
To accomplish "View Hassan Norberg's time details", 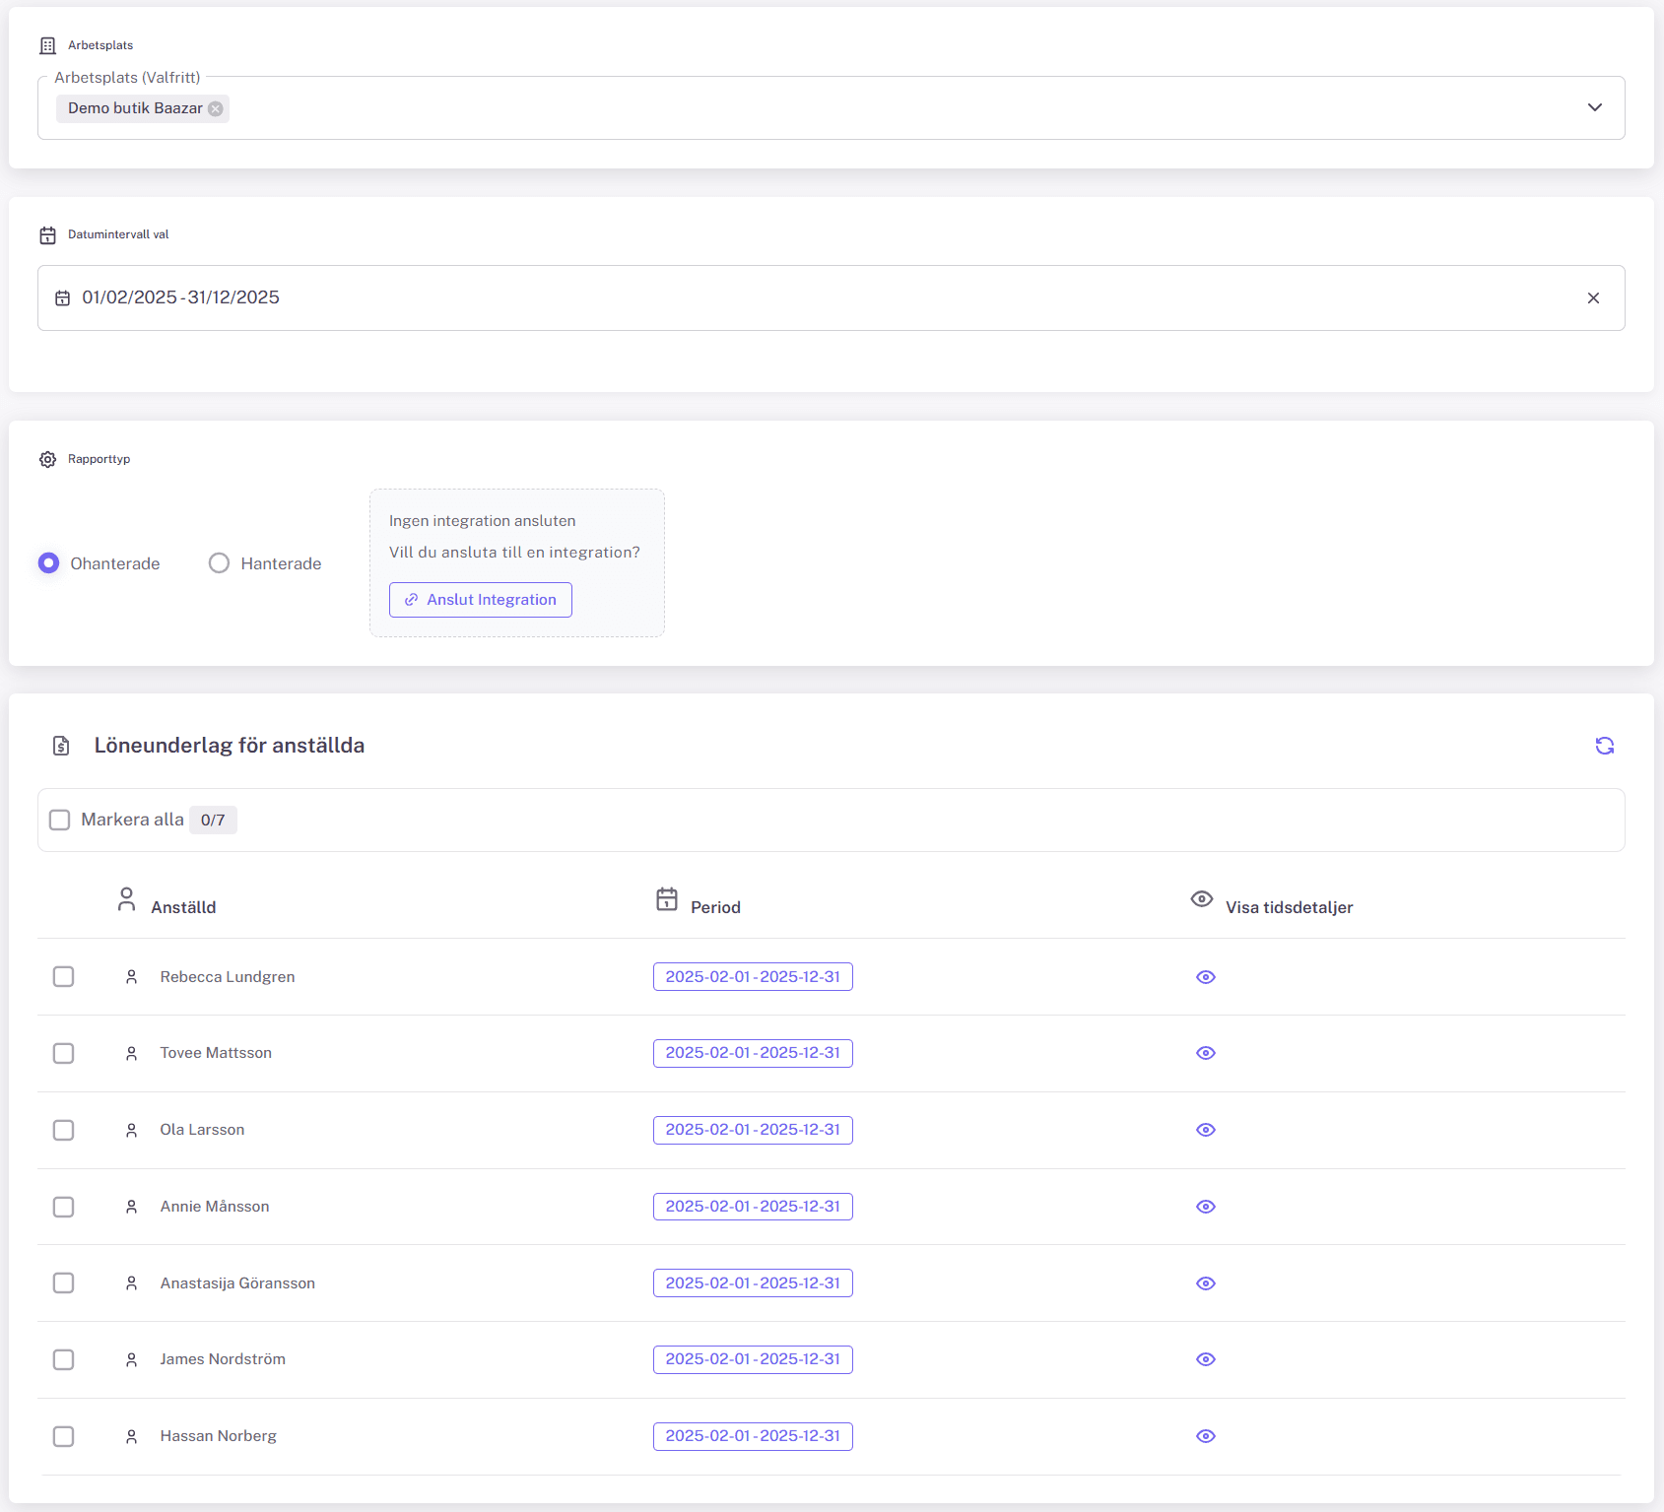I will click(1205, 1436).
